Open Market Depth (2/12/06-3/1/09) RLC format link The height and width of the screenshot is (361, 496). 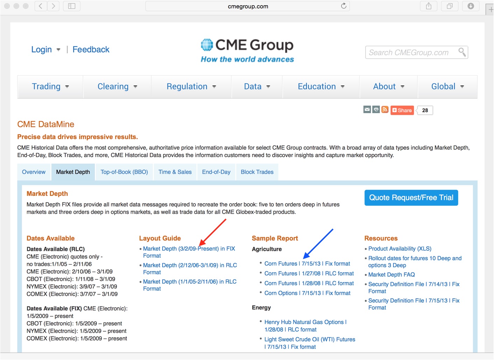point(190,269)
